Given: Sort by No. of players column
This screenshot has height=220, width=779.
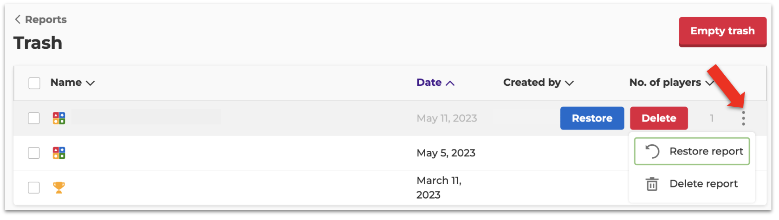Looking at the screenshot, I should click(671, 83).
